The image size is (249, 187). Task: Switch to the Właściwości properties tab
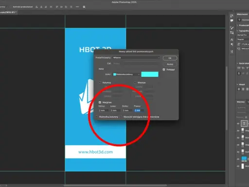[242, 14]
